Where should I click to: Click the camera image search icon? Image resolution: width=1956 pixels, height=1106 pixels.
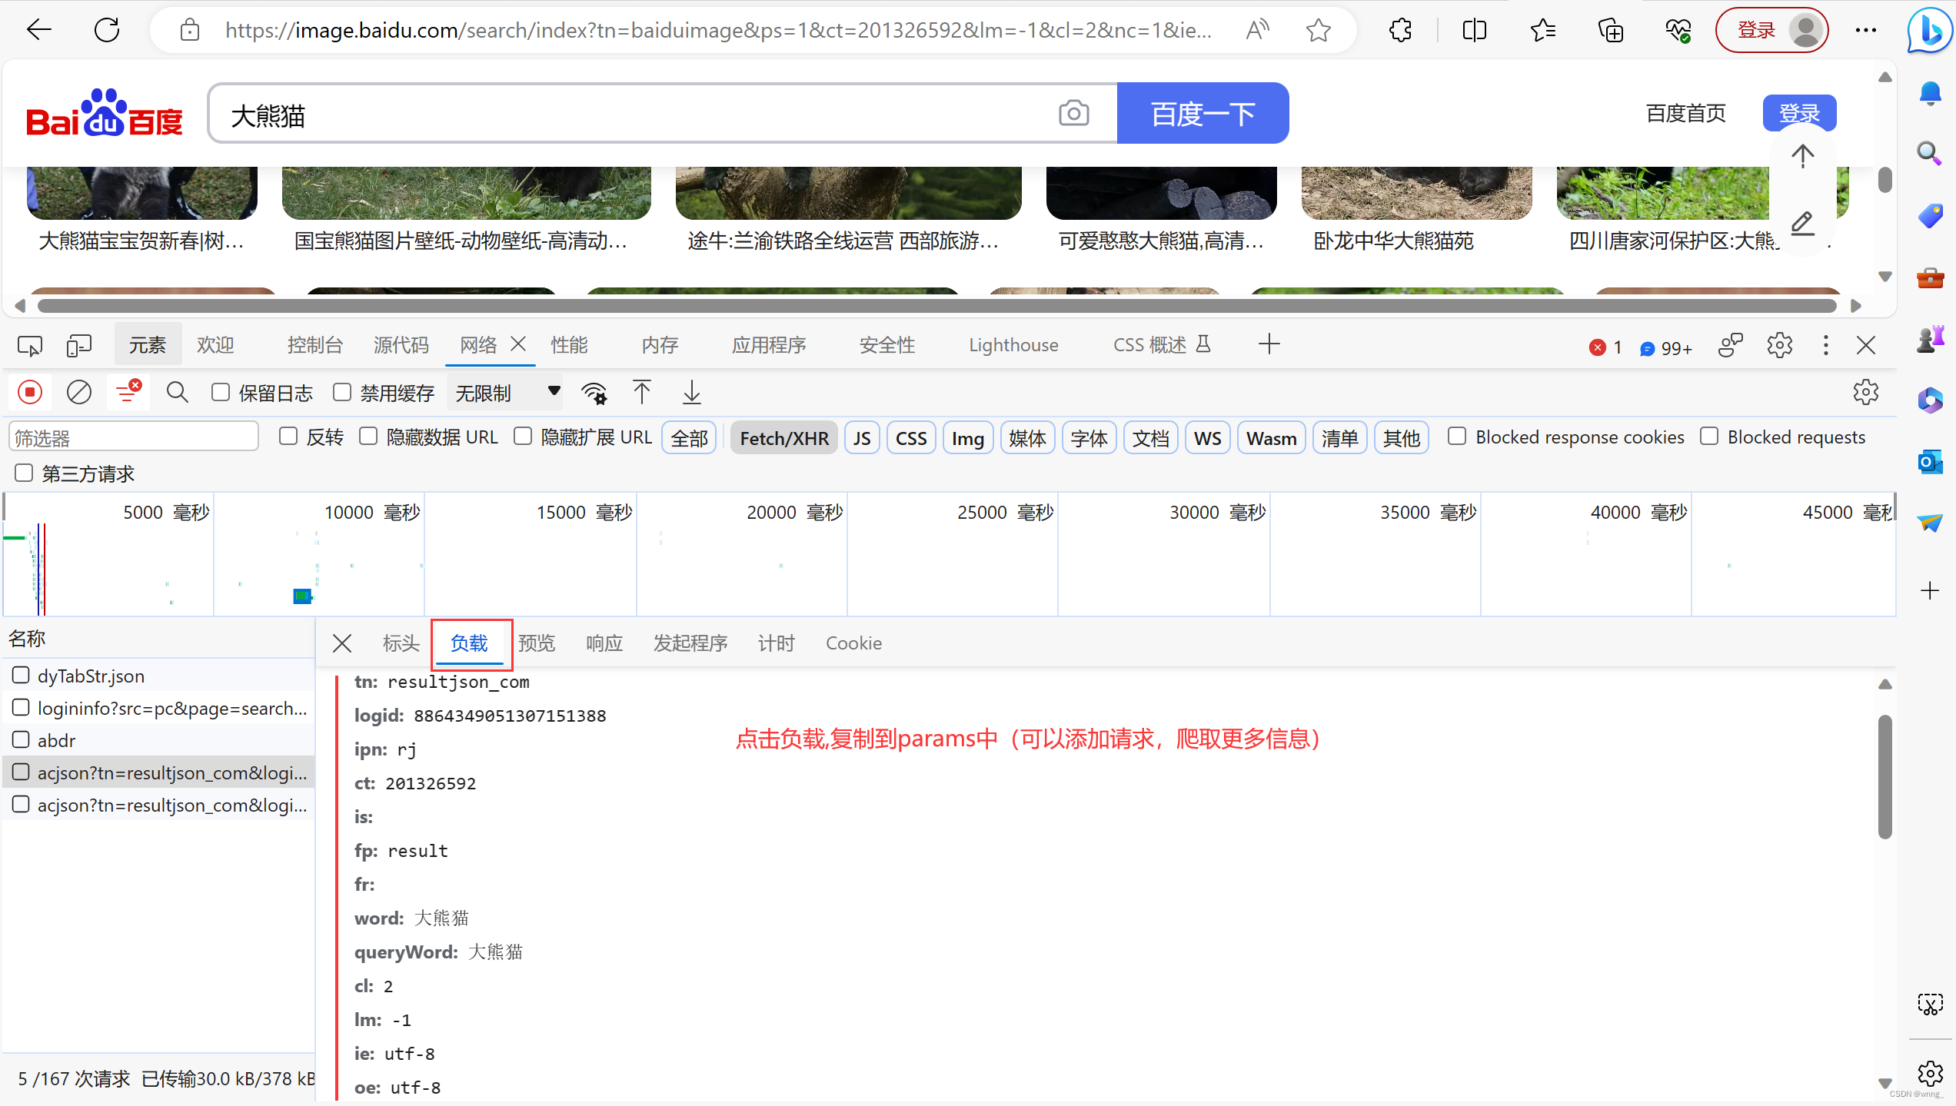[1073, 114]
